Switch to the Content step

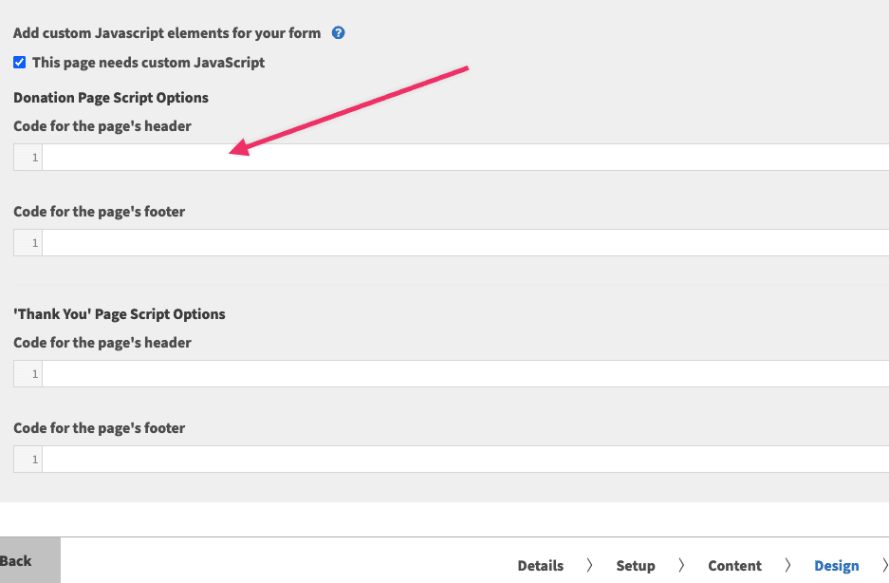tap(734, 566)
